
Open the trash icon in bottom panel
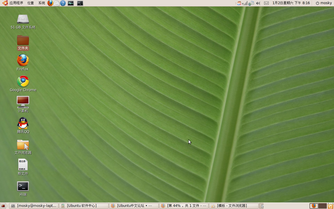coord(331,206)
